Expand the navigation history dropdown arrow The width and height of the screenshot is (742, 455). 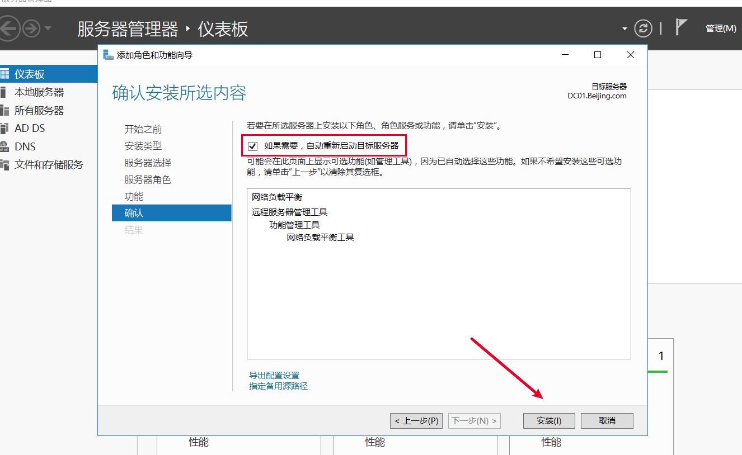pos(48,29)
